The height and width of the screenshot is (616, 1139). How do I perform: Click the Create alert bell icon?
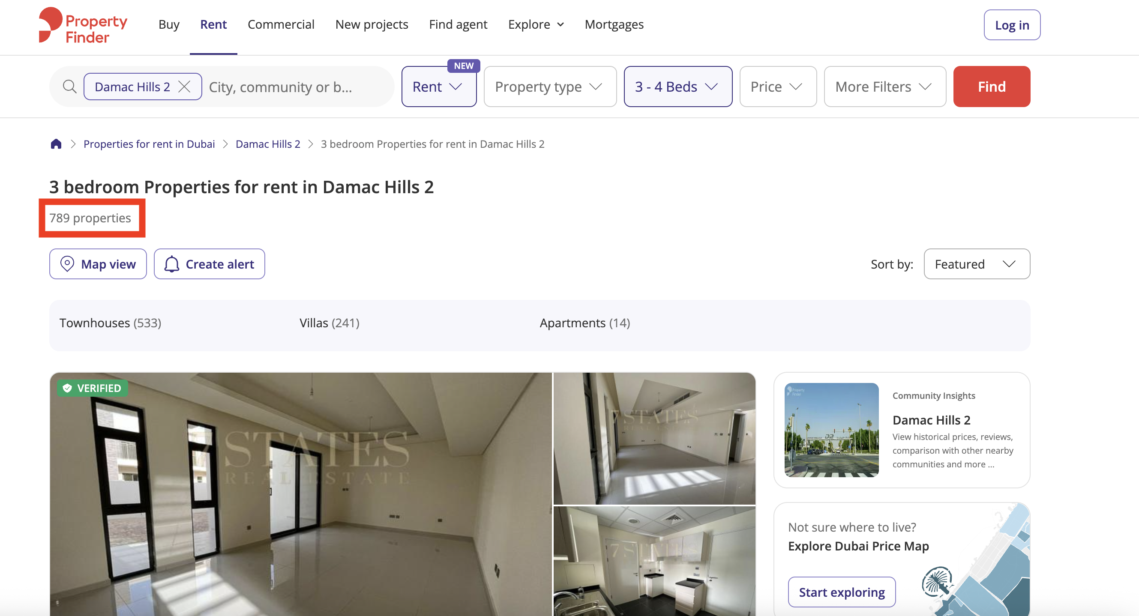tap(171, 264)
